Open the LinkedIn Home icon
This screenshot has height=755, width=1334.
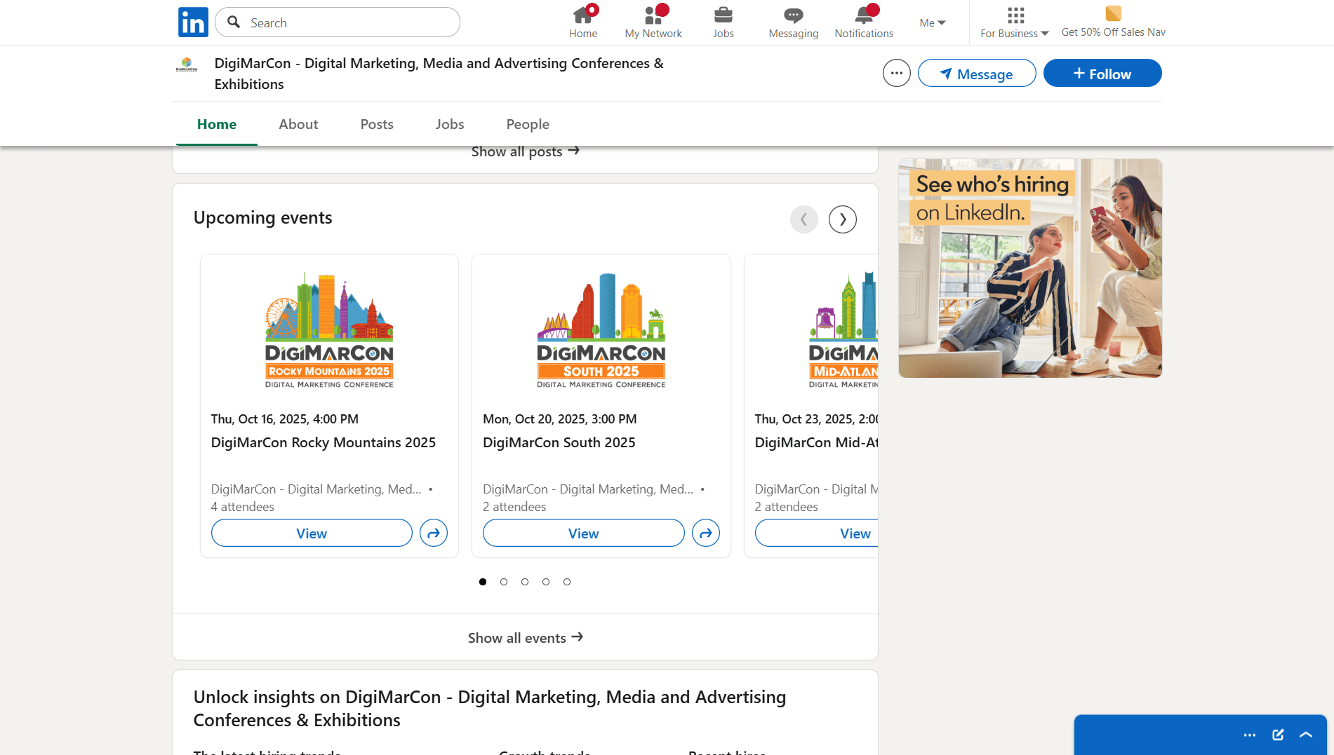[583, 19]
